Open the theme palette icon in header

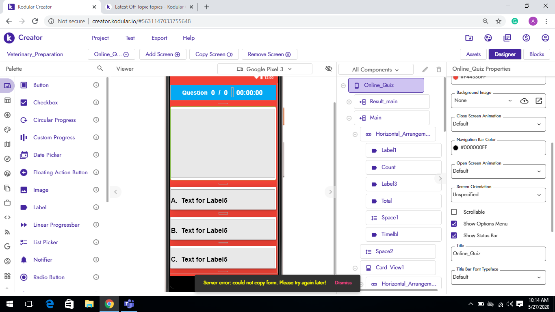click(x=488, y=38)
